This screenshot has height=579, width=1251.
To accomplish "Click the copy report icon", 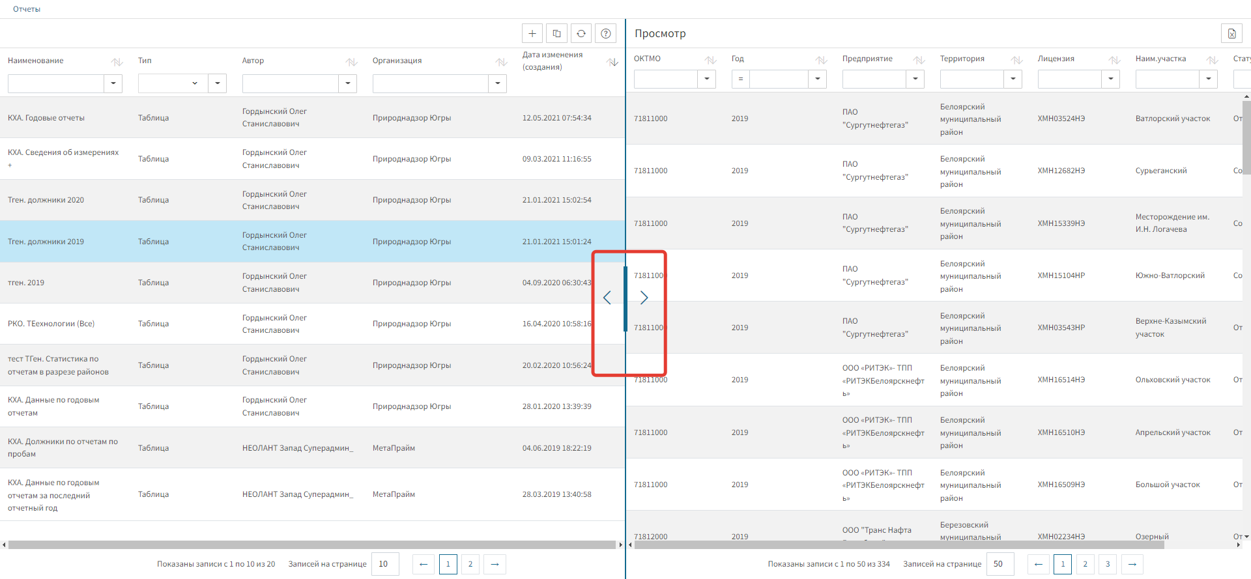I will (556, 34).
